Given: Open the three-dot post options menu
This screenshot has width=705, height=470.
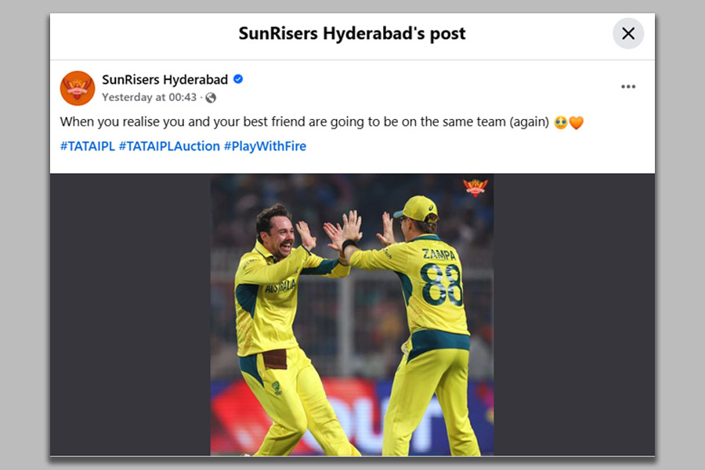Looking at the screenshot, I should (x=628, y=87).
